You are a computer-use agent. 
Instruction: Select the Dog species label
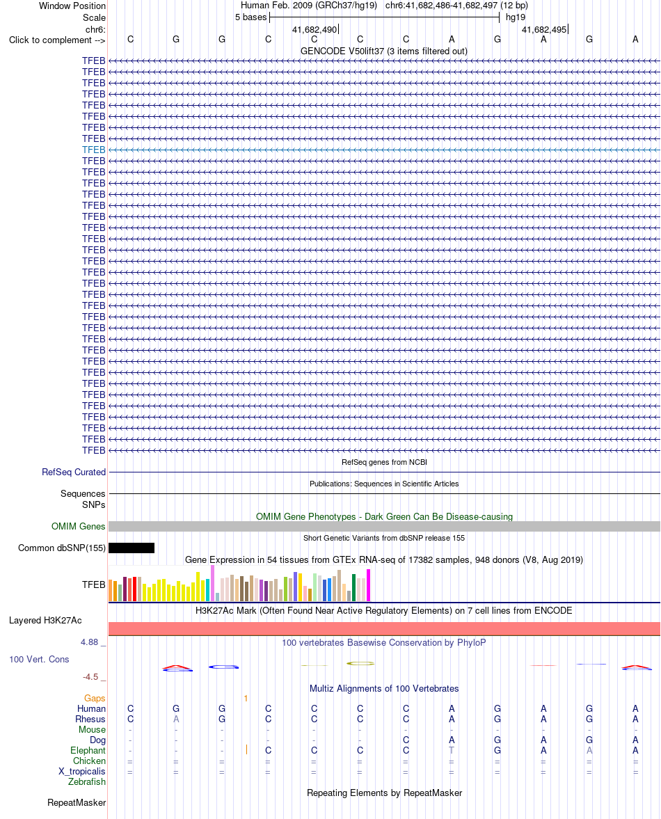click(x=97, y=740)
